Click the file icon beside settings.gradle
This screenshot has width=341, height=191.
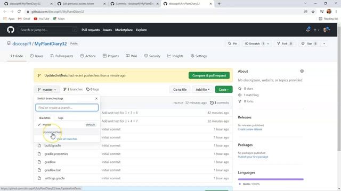point(39,178)
